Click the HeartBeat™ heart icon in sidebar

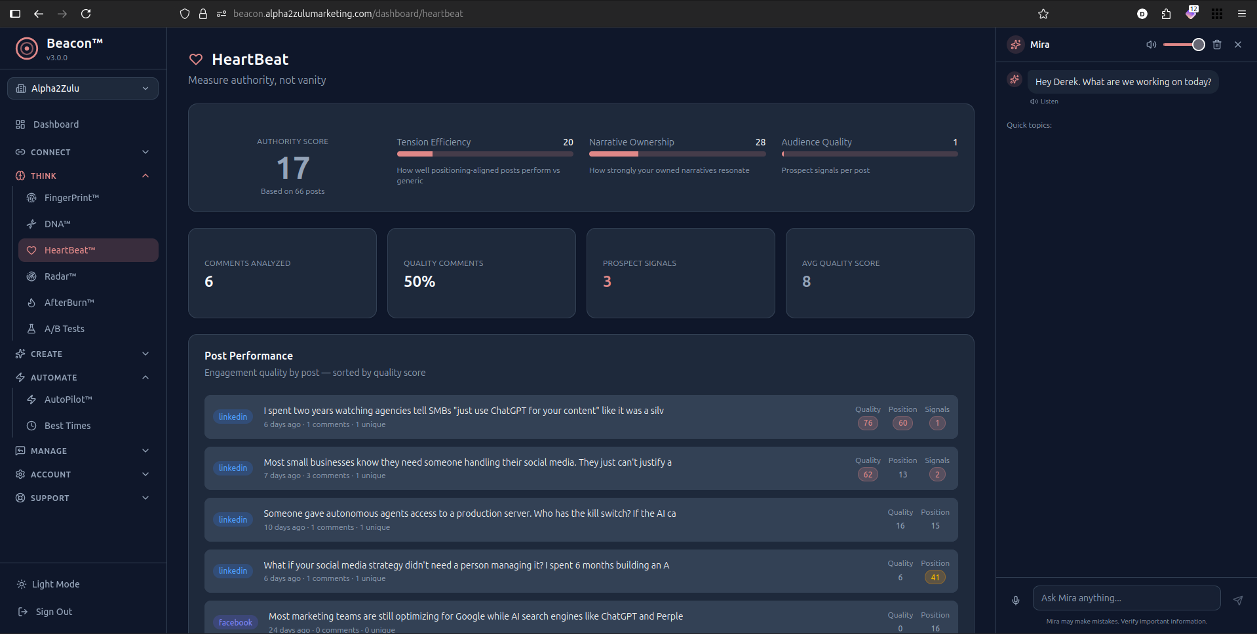click(31, 250)
